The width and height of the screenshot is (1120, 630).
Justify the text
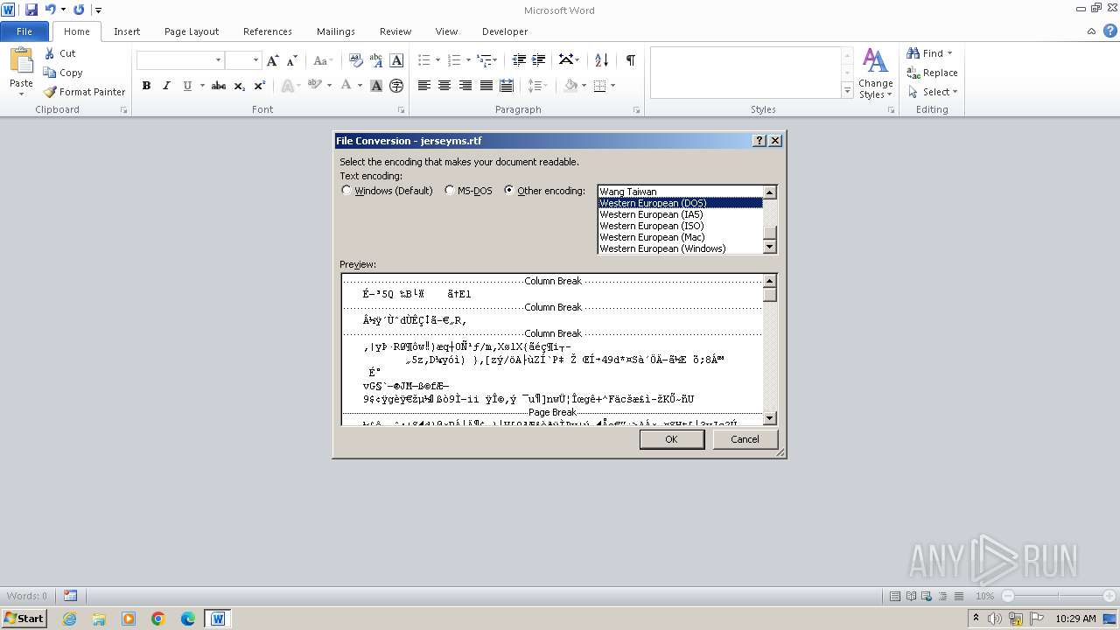tap(486, 86)
